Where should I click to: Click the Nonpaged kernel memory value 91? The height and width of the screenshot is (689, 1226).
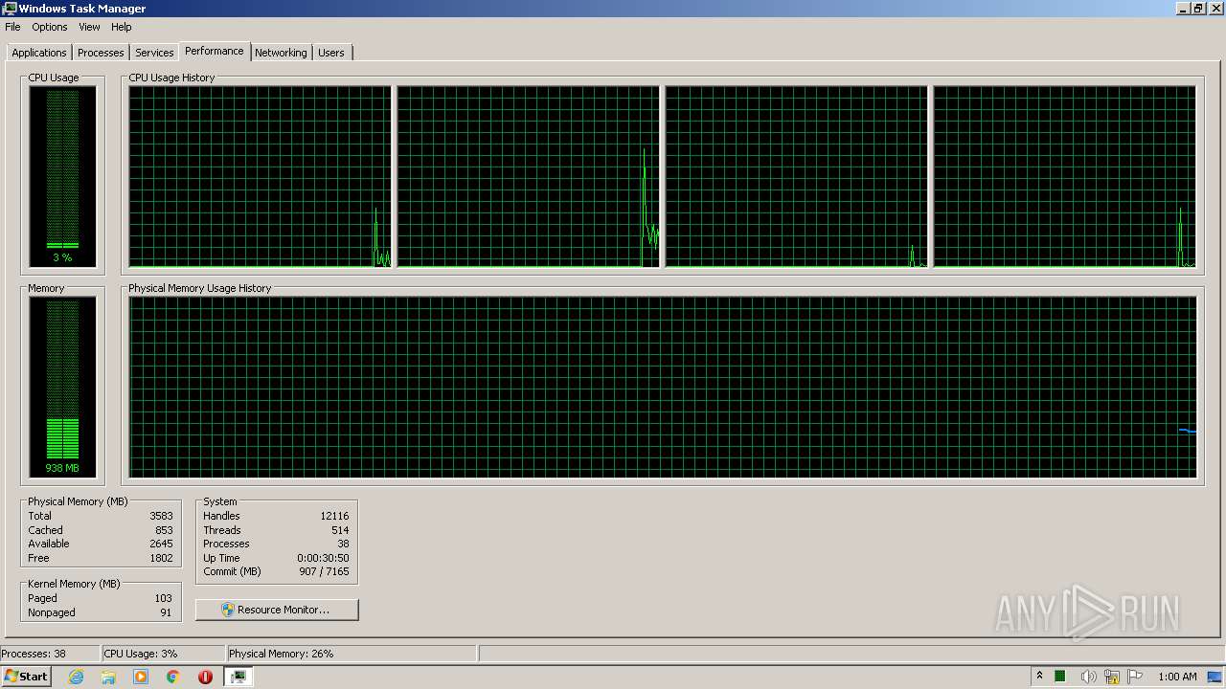coord(166,612)
